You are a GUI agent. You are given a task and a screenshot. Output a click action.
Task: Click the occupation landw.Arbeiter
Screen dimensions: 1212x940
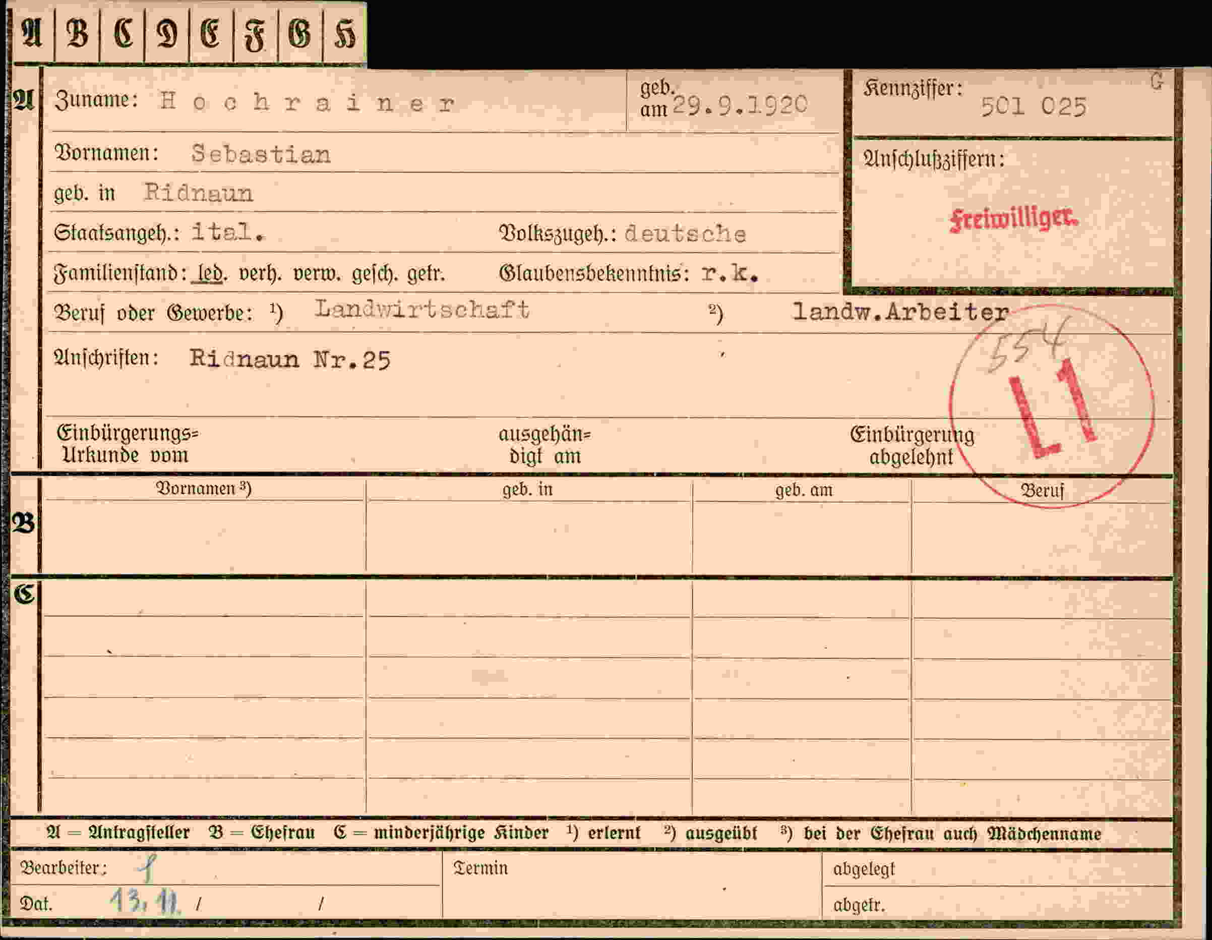click(900, 312)
